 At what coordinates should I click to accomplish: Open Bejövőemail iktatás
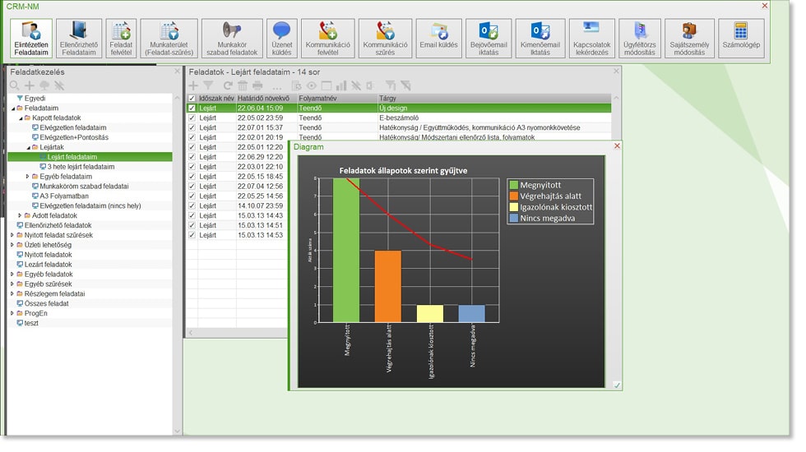489,39
